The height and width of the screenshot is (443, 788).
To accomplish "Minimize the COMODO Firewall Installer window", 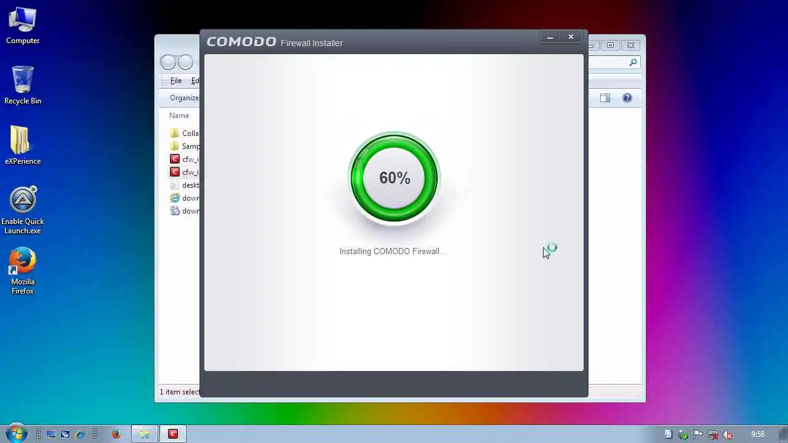I will click(x=550, y=37).
